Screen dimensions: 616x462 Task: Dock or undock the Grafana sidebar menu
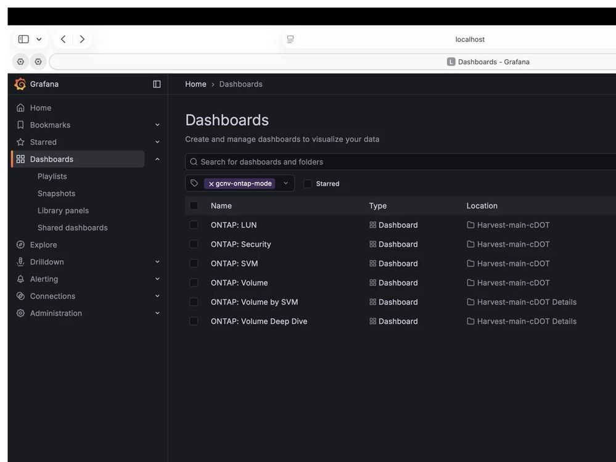[x=157, y=84]
